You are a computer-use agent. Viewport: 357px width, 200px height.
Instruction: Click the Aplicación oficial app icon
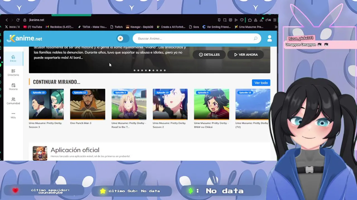[40, 153]
